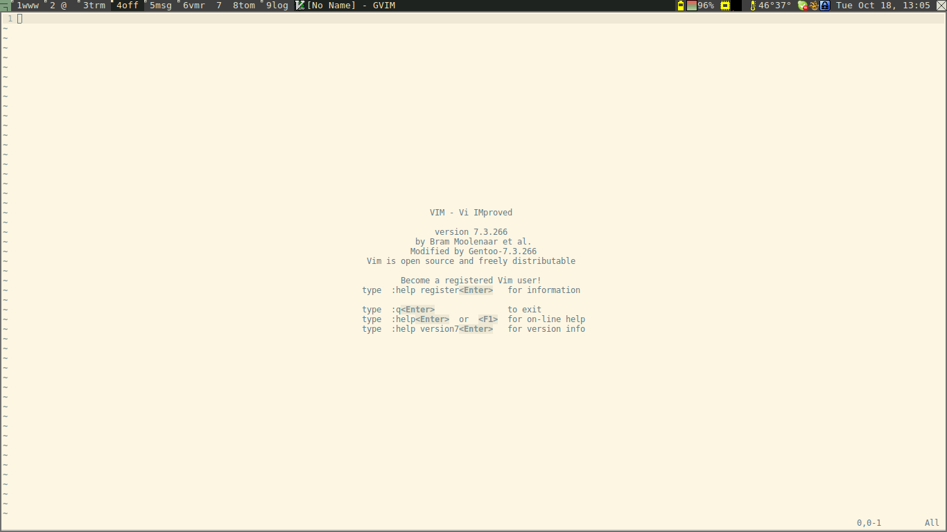Open the blue padlock tray icon
The height and width of the screenshot is (532, 947).
coord(825,6)
